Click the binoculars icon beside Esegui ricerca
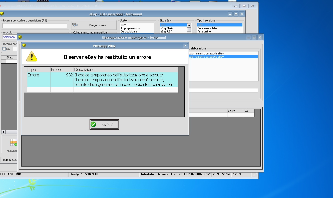 75,25
